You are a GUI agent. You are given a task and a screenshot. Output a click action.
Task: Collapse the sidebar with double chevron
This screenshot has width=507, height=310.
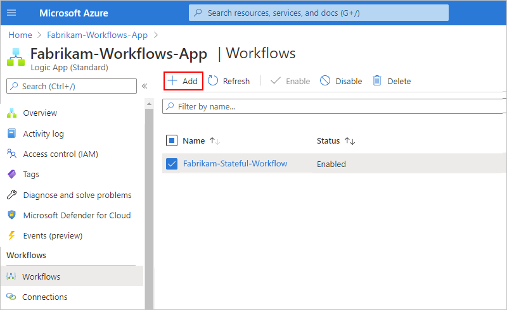coord(144,86)
